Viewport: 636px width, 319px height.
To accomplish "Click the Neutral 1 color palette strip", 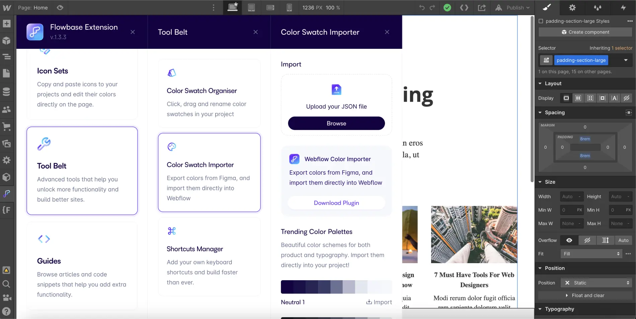I will point(336,287).
